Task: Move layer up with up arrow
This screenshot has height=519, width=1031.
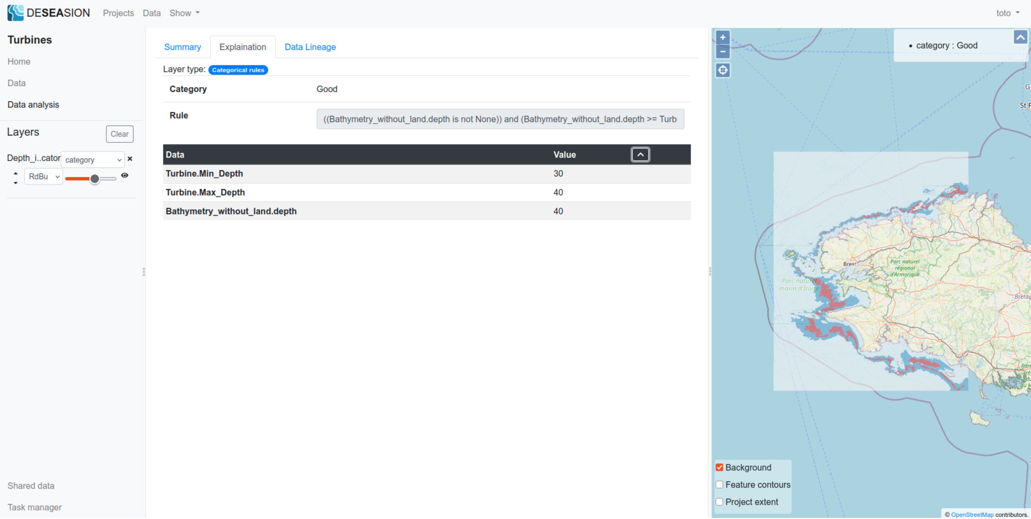Action: tap(15, 173)
